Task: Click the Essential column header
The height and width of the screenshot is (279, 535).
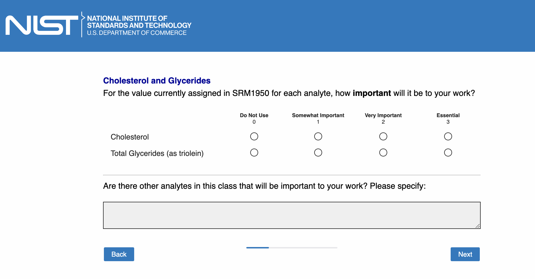Action: click(x=448, y=115)
